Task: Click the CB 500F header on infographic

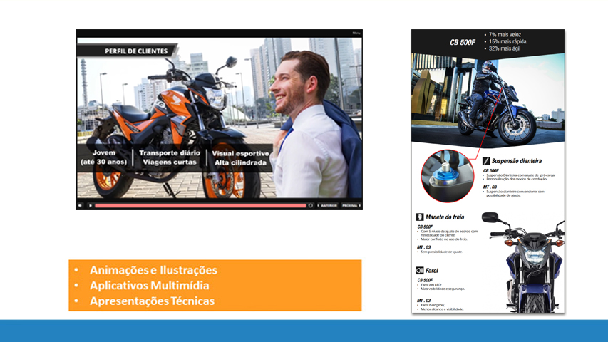Action: [462, 42]
